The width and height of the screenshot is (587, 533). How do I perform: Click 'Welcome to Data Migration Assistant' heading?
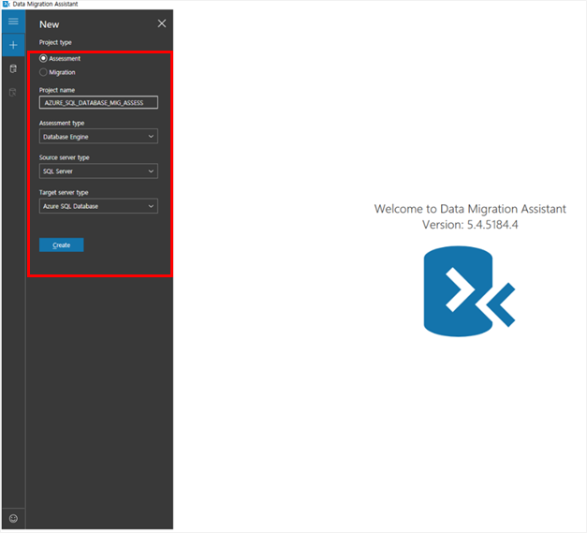470,209
